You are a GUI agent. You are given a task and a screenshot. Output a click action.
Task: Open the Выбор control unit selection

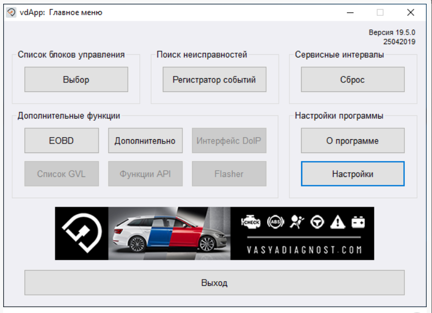coord(76,79)
